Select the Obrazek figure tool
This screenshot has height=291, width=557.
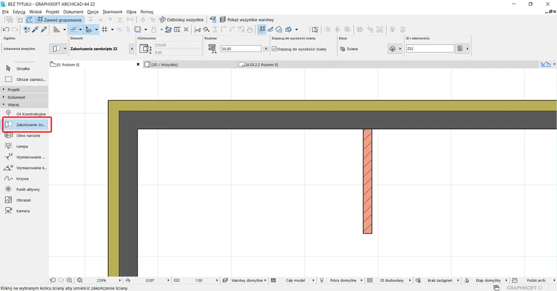[25, 200]
